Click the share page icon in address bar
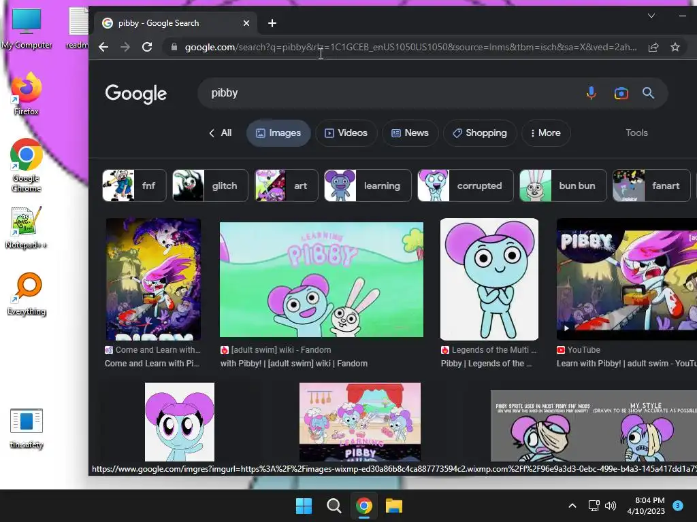 (653, 47)
